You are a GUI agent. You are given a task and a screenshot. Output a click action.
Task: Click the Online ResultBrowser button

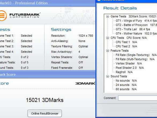pyautogui.click(x=45, y=113)
